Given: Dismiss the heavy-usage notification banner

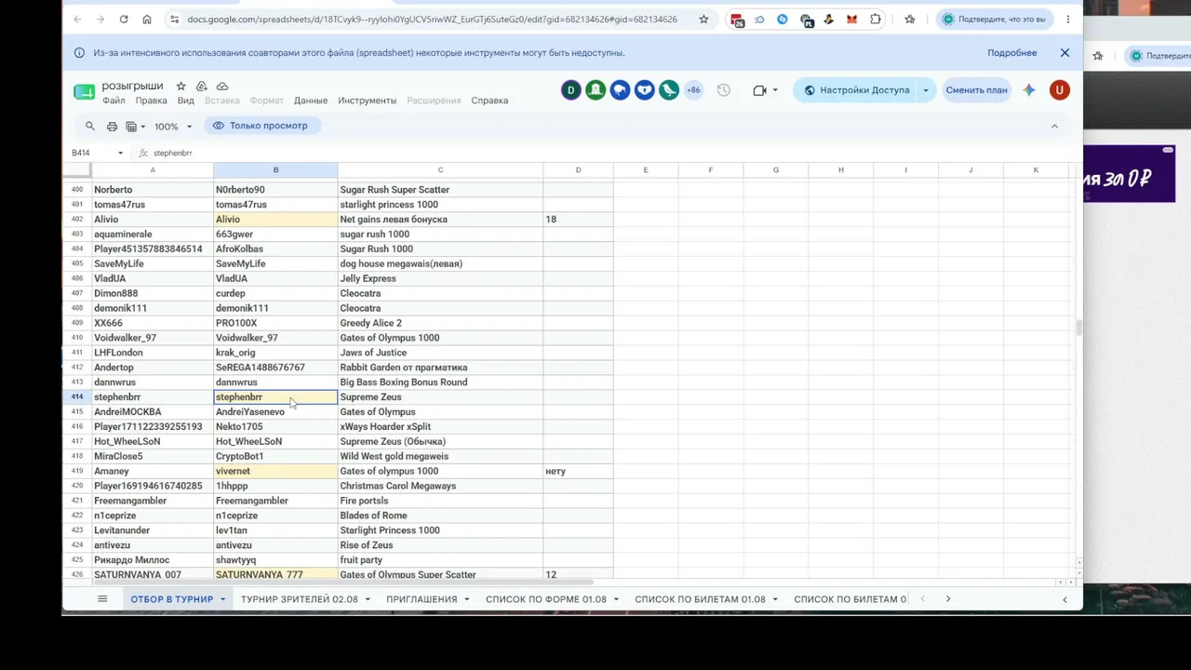Looking at the screenshot, I should point(1064,53).
